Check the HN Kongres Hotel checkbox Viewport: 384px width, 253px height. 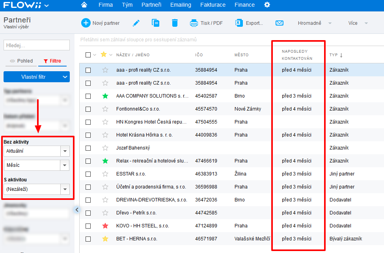pyautogui.click(x=88, y=122)
